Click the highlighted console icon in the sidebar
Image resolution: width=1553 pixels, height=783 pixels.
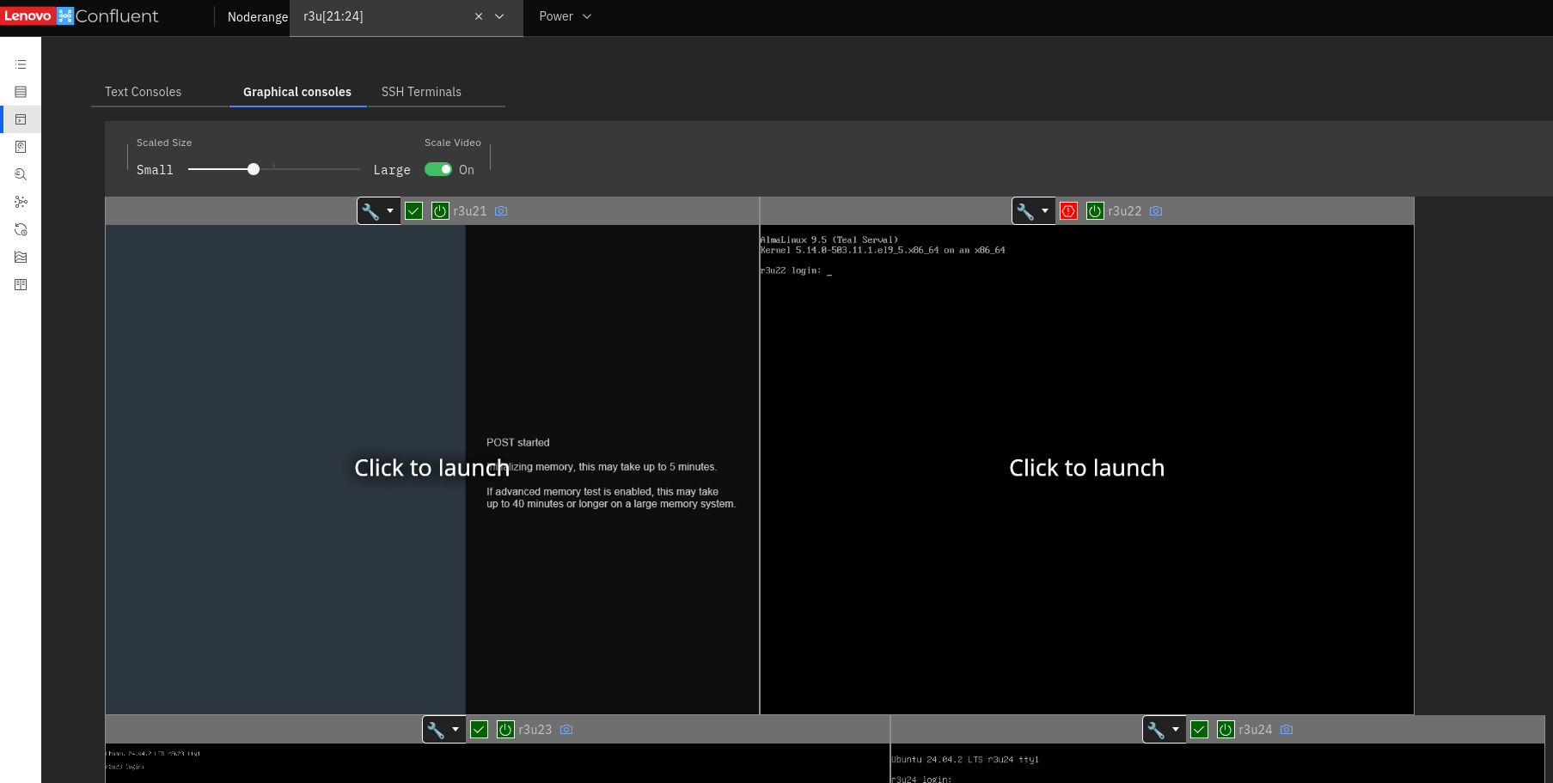21,119
